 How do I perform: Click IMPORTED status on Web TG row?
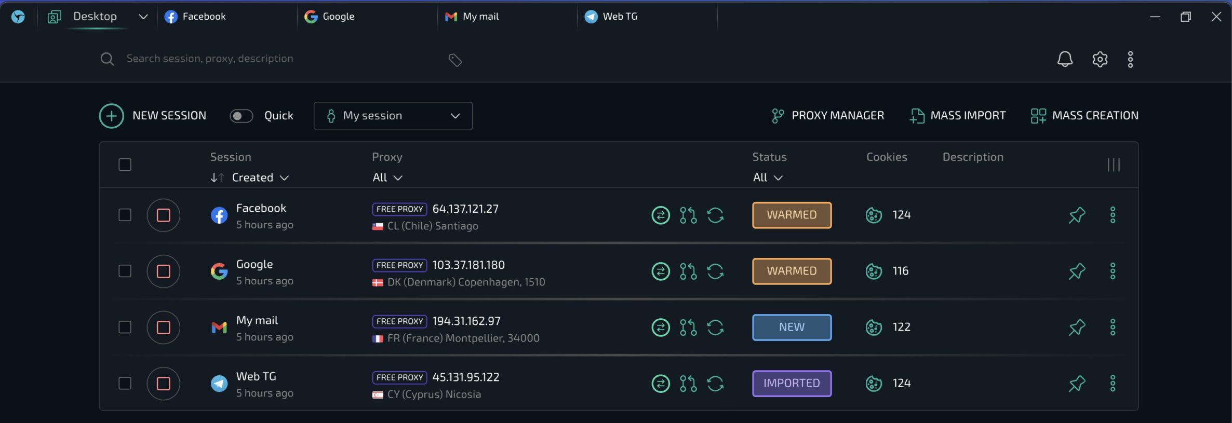[792, 383]
